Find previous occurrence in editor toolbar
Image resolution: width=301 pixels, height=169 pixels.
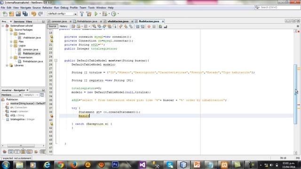coord(99,26)
